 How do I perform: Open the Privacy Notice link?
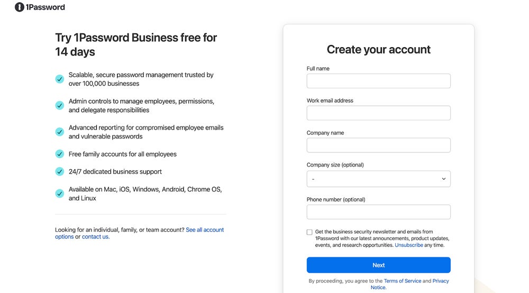[x=441, y=281]
